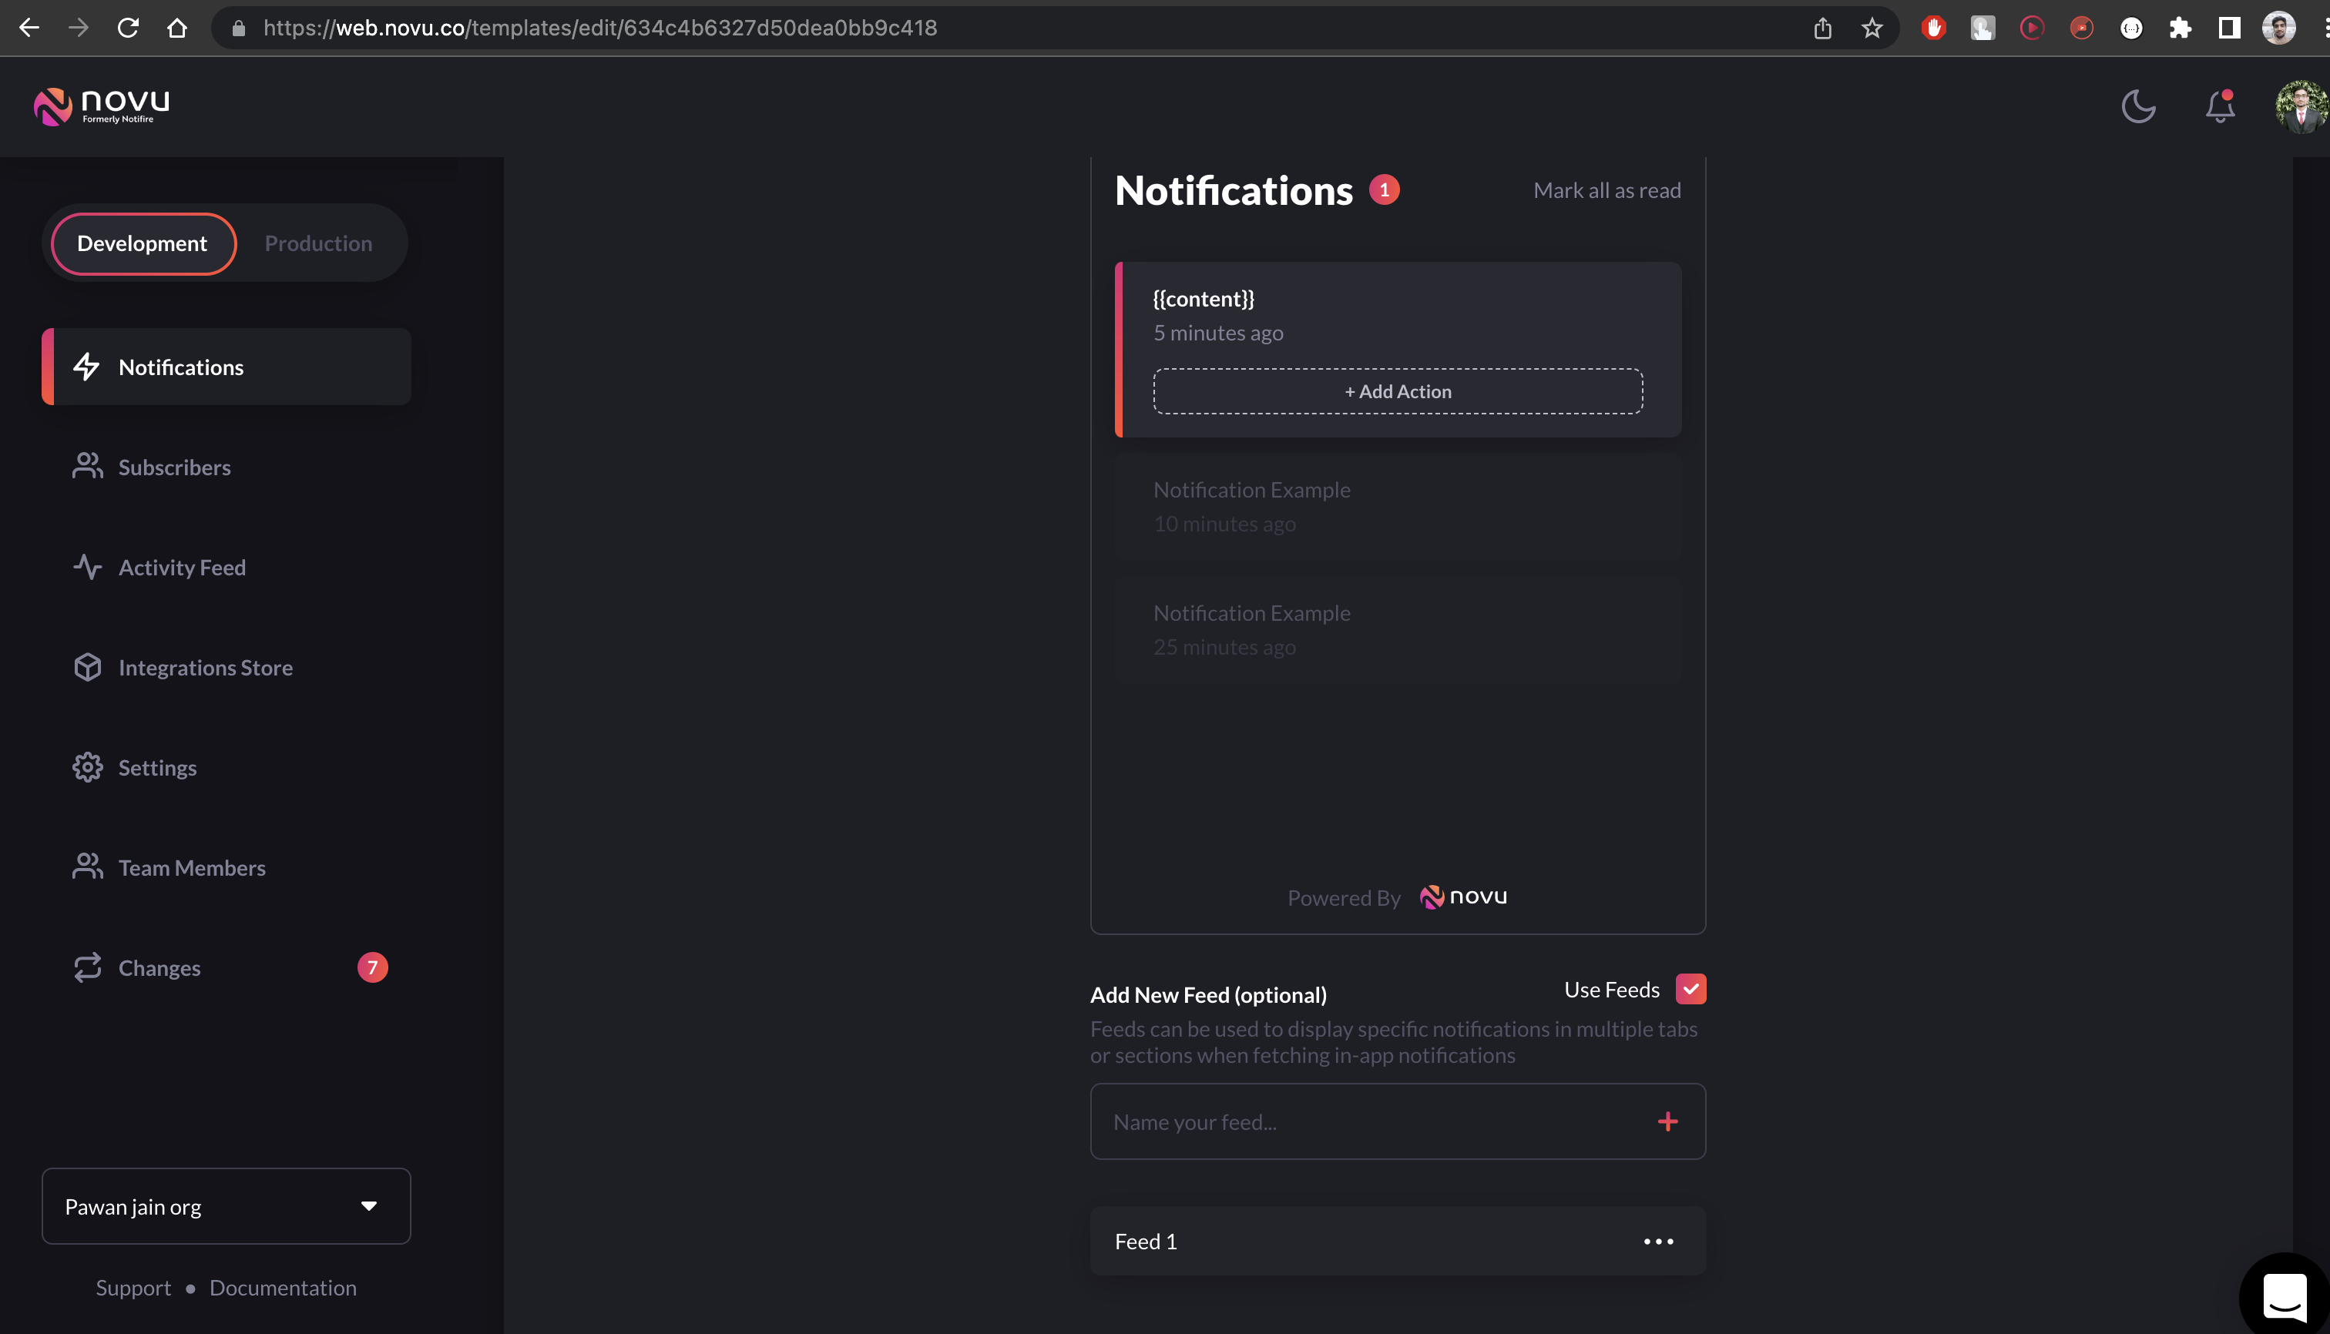Open the Changes section with badge 7
Screen dimensions: 2330x1334
[x=159, y=967]
